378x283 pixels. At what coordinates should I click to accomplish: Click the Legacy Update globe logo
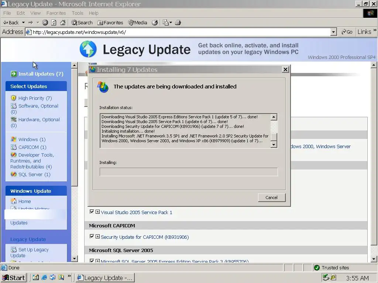point(88,49)
